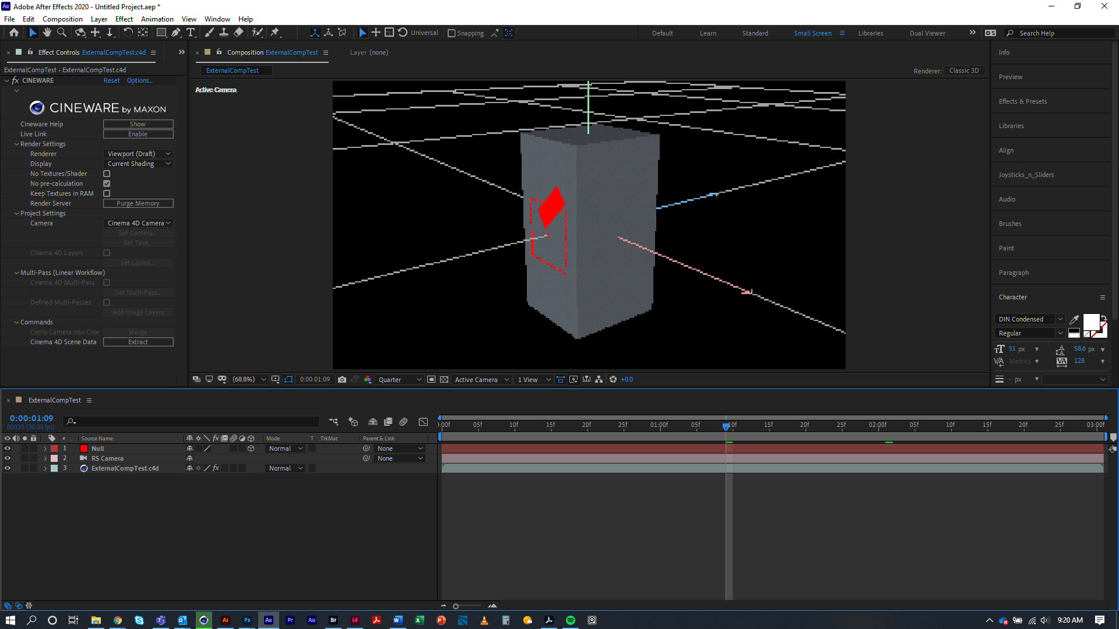
Task: Check the No Textures/Shader option
Action: tap(107, 173)
